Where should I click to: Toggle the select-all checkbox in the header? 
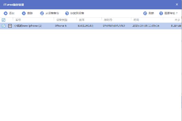3,20
